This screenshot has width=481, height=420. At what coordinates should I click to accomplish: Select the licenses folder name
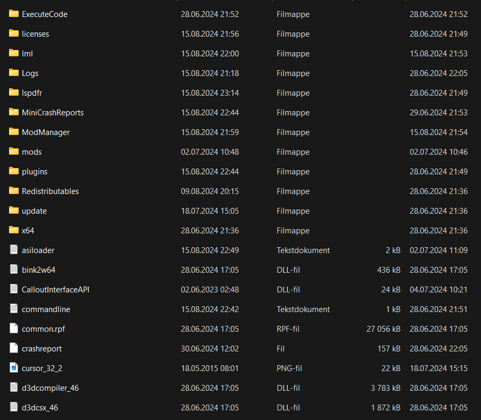tap(35, 34)
